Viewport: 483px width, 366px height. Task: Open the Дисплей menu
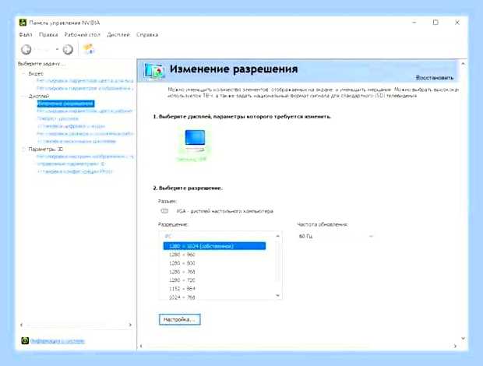118,34
